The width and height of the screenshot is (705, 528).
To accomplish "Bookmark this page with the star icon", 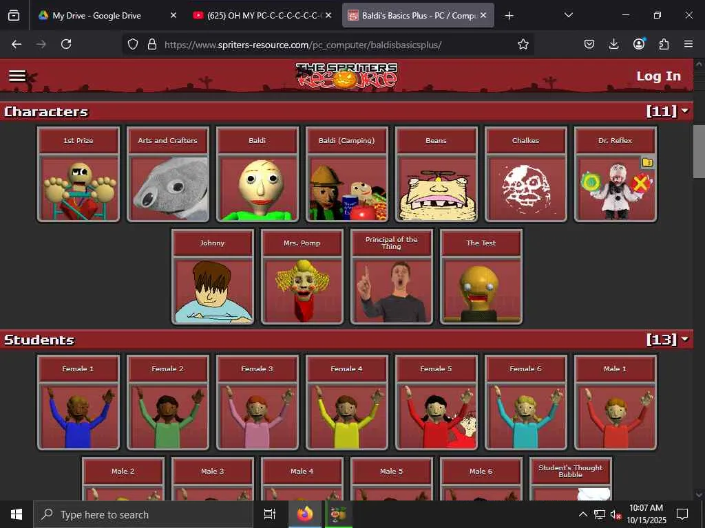I will (x=523, y=44).
